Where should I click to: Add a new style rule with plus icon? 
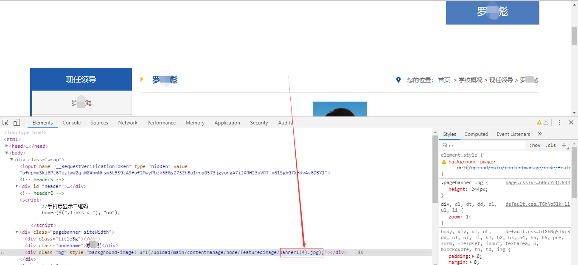tap(564, 145)
